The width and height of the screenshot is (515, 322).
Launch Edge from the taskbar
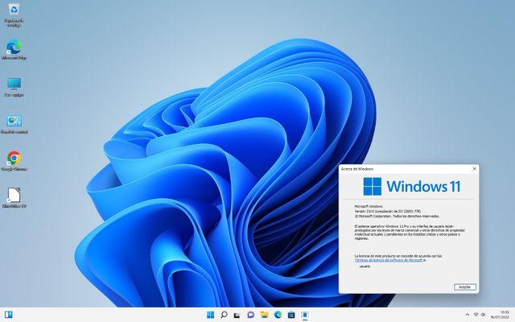[x=278, y=313]
